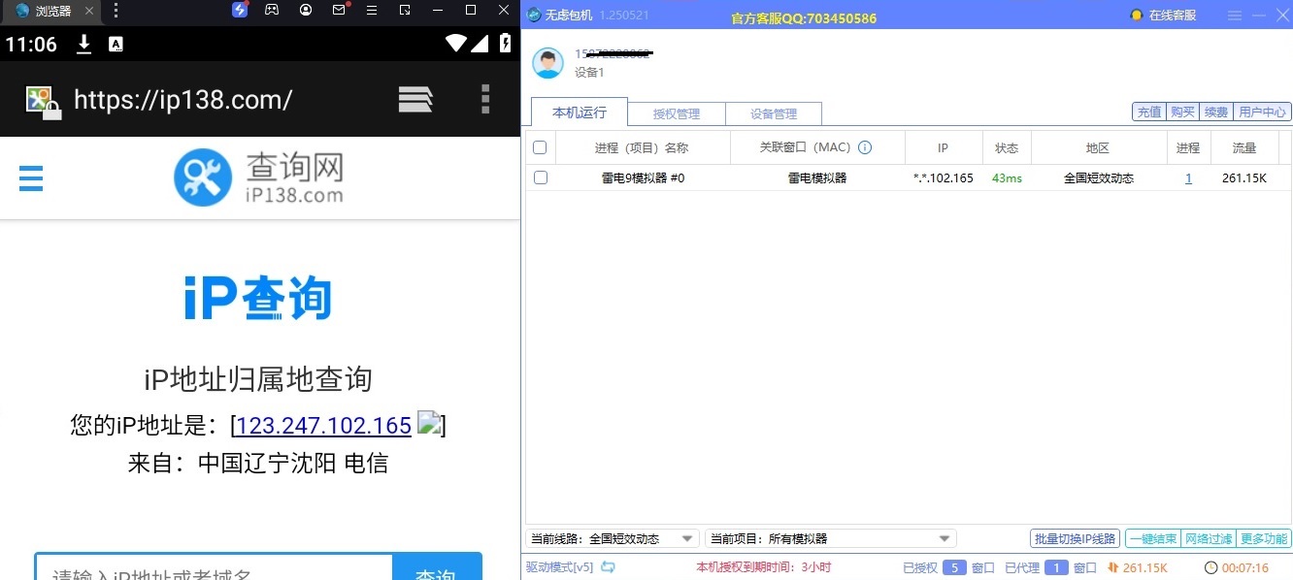The width and height of the screenshot is (1293, 580).
Task: Tick the select-all checkbox in table header
Action: [x=541, y=148]
